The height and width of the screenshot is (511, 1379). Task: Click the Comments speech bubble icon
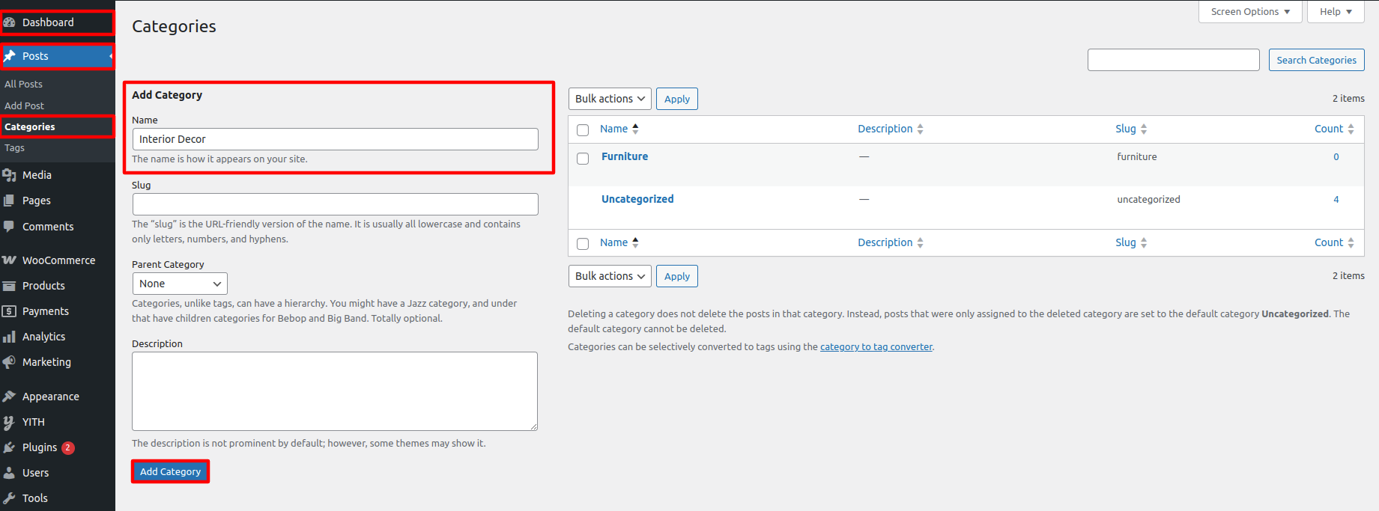[10, 227]
